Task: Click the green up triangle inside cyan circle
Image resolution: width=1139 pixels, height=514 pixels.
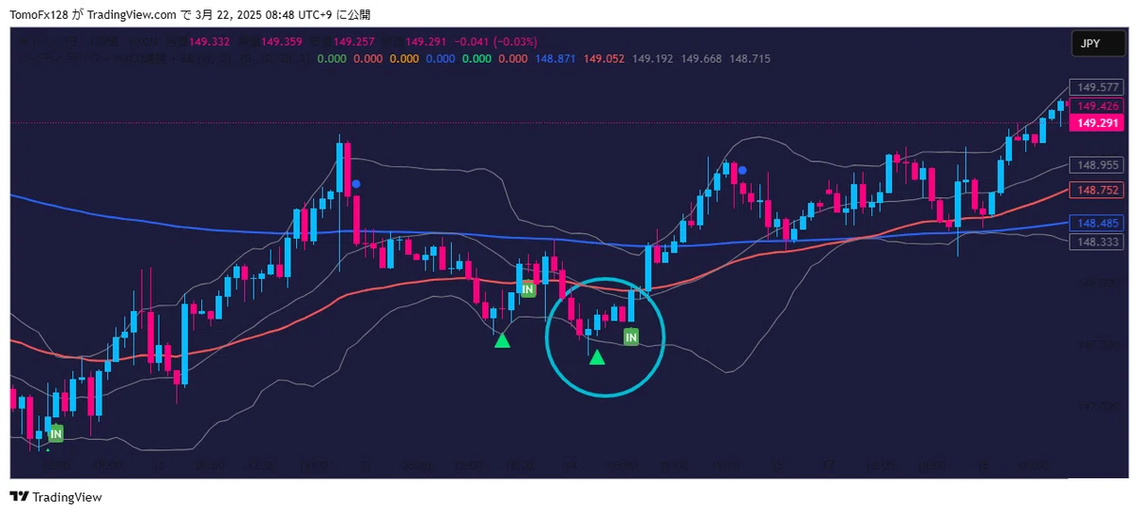Action: coord(596,358)
